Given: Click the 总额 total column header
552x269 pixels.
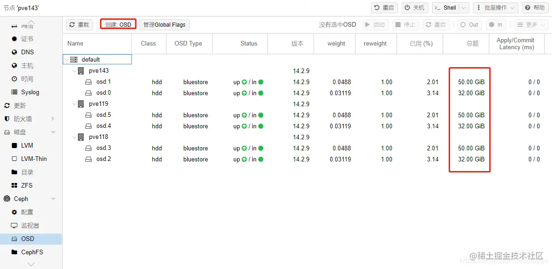Looking at the screenshot, I should click(x=466, y=44).
